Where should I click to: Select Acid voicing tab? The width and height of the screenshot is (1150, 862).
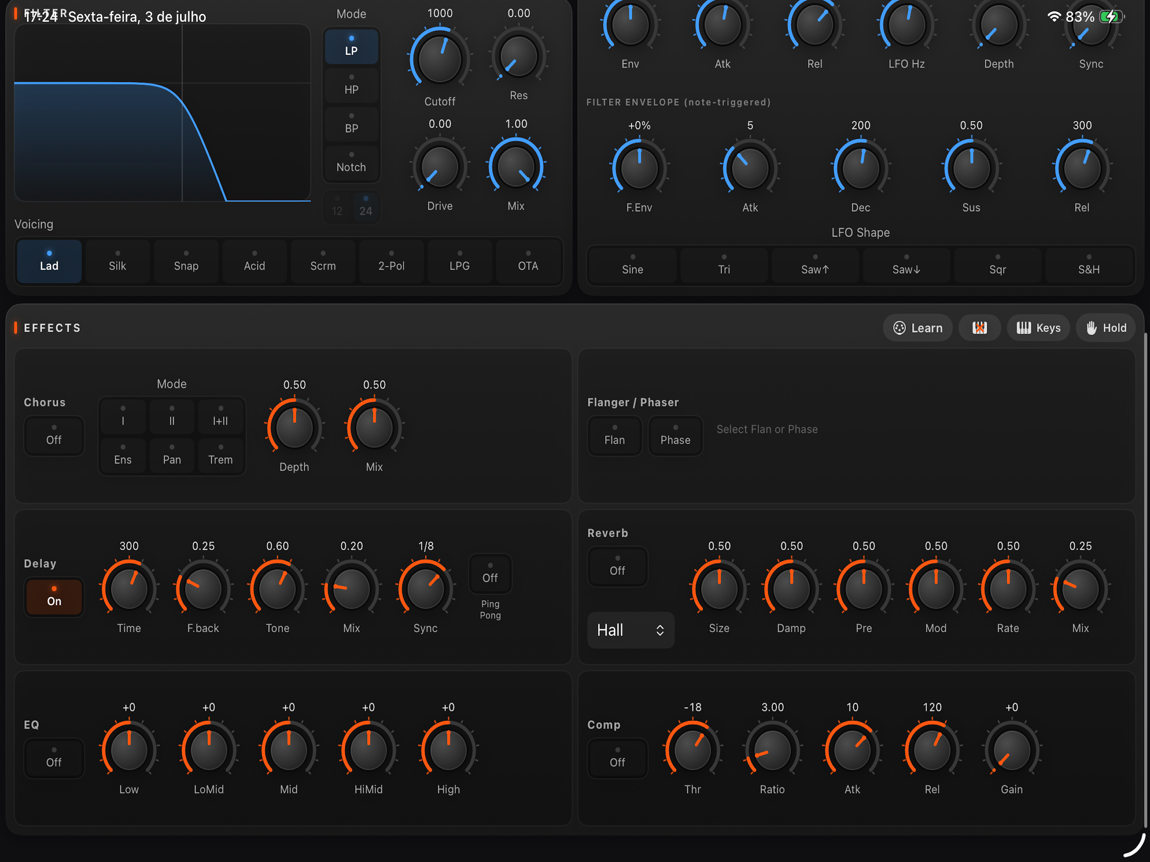pyautogui.click(x=255, y=261)
